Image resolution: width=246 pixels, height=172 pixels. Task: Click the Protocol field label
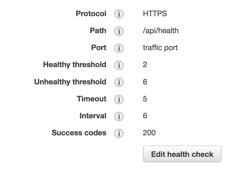click(91, 14)
